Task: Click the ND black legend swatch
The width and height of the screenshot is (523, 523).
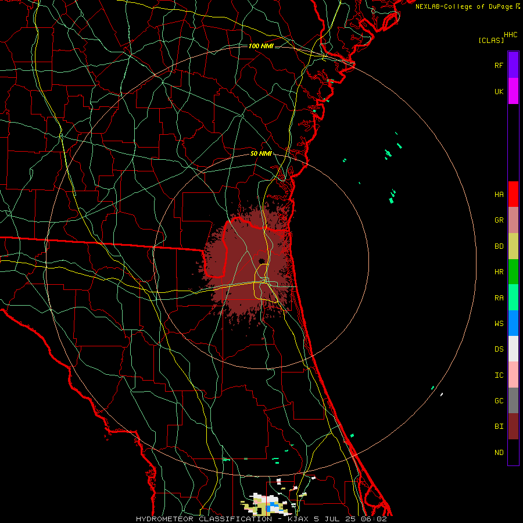Action: (x=513, y=452)
